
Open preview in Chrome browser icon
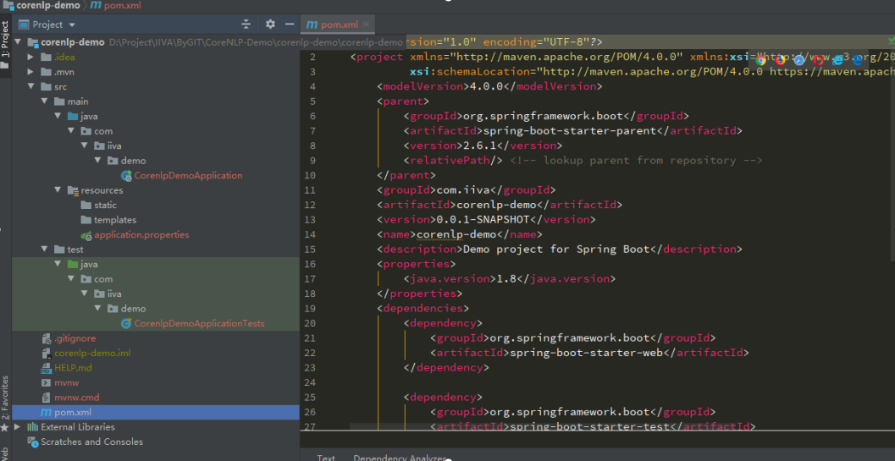760,60
